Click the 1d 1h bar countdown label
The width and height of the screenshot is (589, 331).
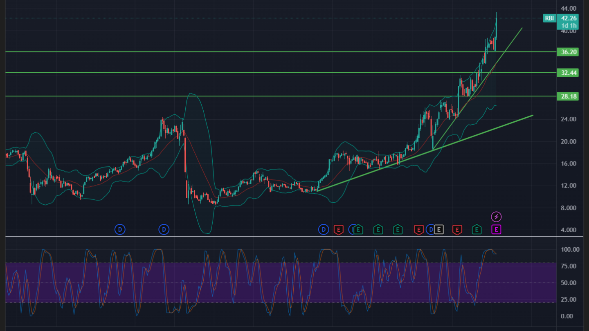tap(569, 25)
